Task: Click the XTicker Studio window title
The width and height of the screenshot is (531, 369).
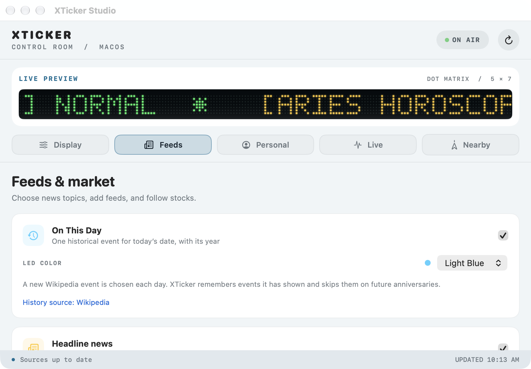Action: click(85, 11)
